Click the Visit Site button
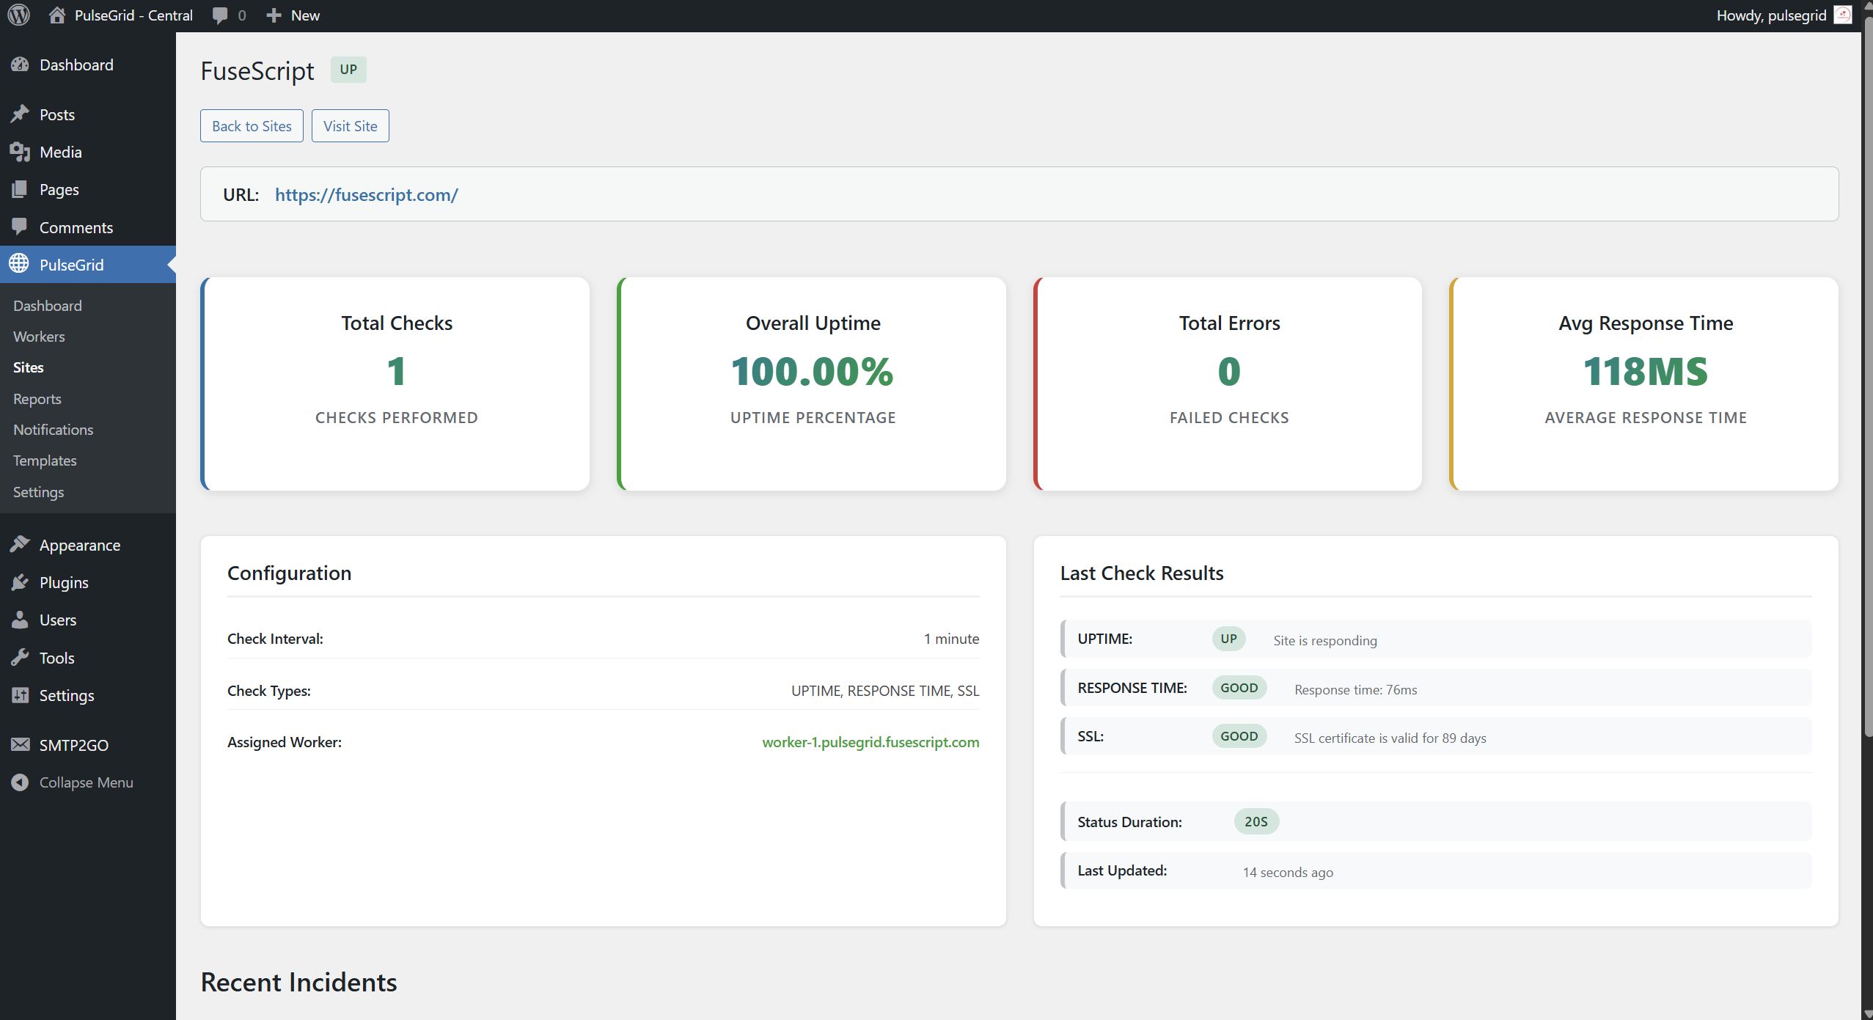1873x1020 pixels. pos(350,126)
